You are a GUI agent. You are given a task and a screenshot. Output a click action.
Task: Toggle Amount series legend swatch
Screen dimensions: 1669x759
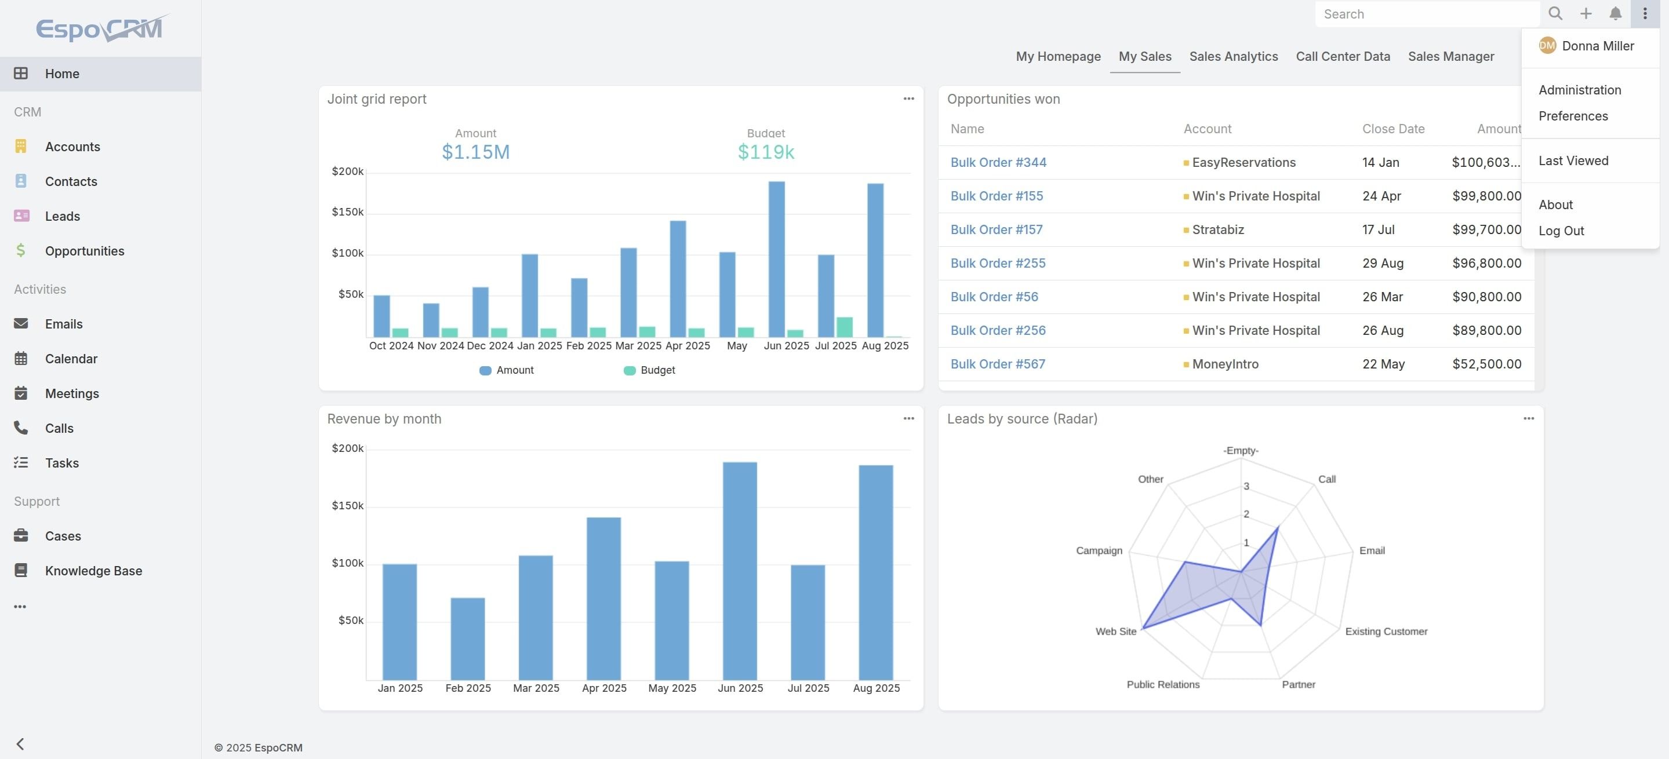coord(485,370)
